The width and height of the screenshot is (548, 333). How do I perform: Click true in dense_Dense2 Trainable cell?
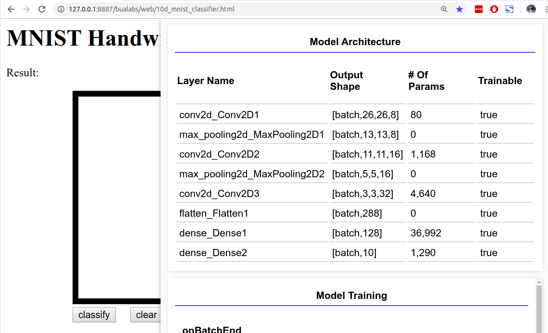pos(488,252)
